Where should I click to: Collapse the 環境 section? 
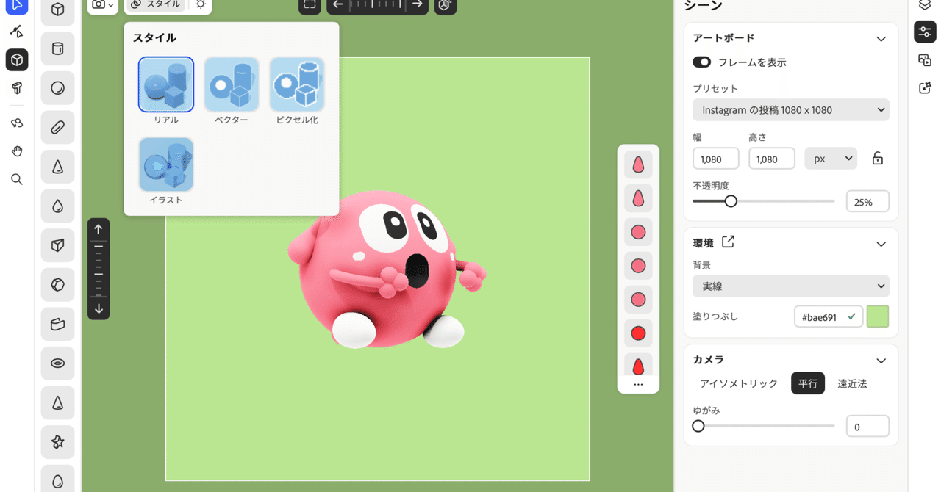[x=881, y=244]
